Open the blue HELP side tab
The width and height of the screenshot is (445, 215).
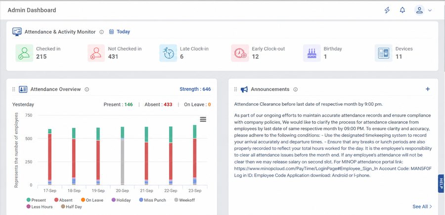tap(441, 183)
